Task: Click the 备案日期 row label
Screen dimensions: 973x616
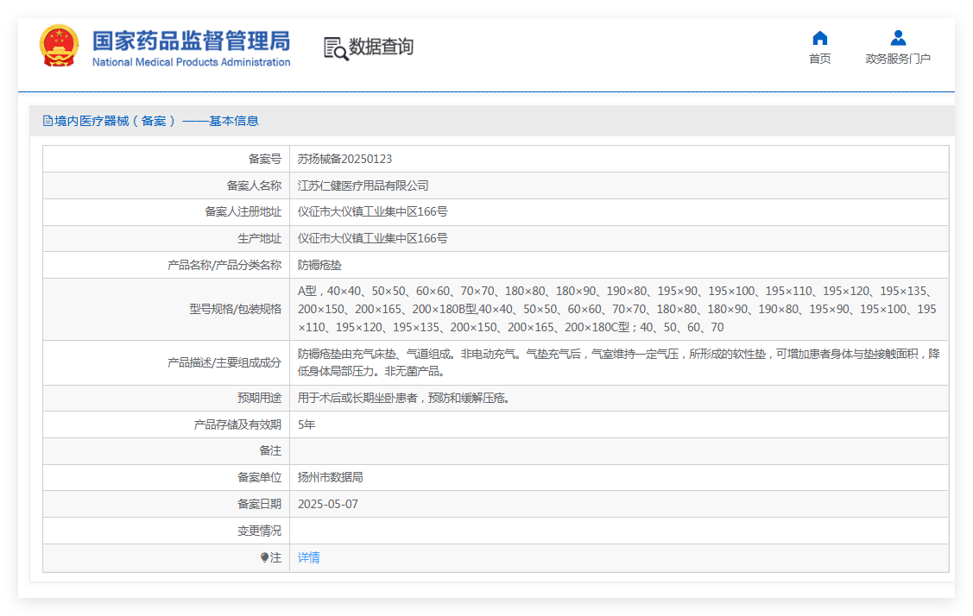Action: [x=259, y=504]
